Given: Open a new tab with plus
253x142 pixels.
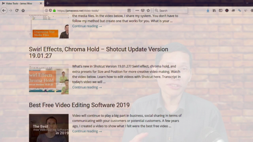Looking at the screenshot, I should [x=47, y=3].
